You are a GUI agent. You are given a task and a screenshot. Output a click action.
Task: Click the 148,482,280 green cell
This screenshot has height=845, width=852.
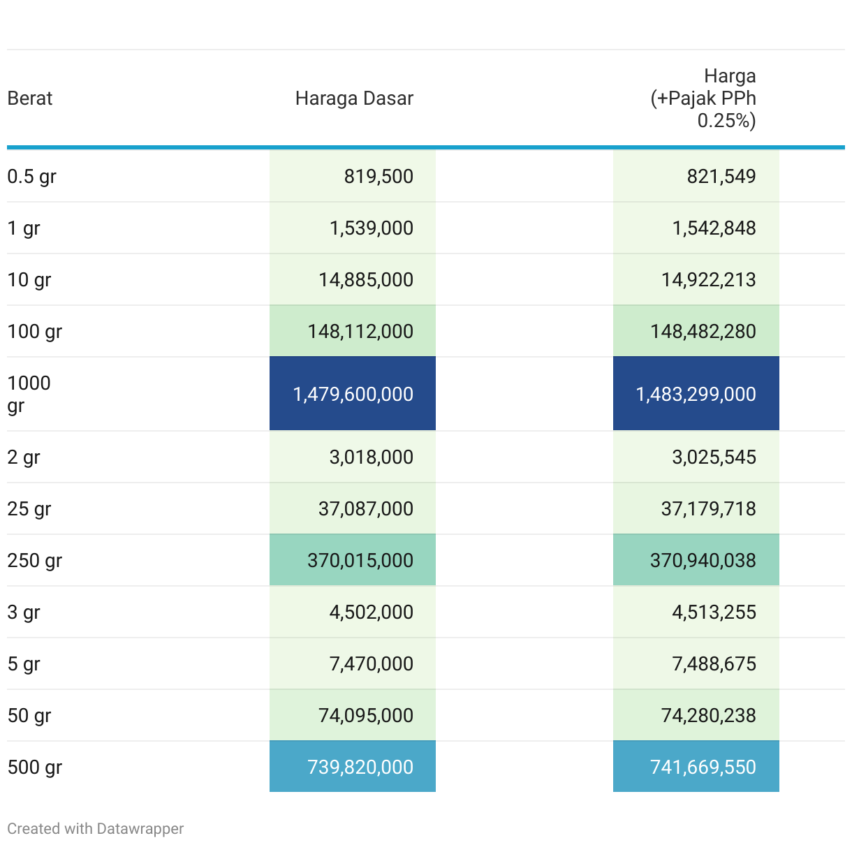click(x=703, y=332)
